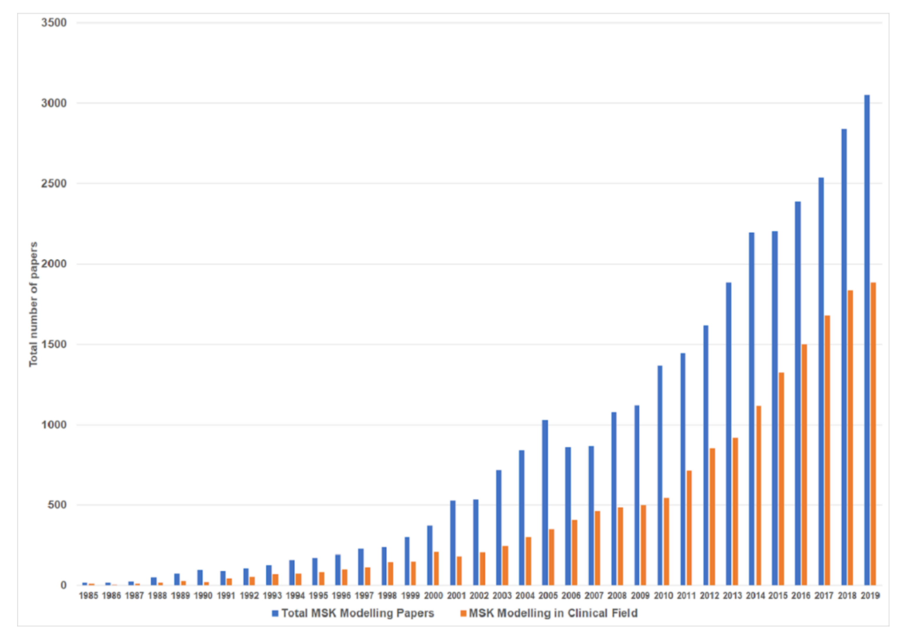The width and height of the screenshot is (906, 642).
Task: Click the orange 2011 bar
Action: (689, 528)
